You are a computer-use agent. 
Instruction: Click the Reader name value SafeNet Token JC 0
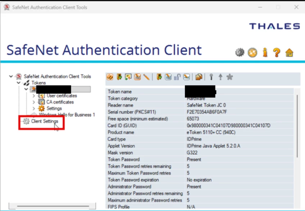(x=206, y=105)
